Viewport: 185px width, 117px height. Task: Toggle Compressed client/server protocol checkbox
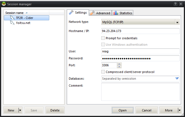pyautogui.click(x=103, y=72)
